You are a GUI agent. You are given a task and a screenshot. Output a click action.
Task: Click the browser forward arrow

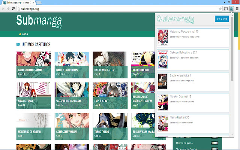[x=8, y=9]
